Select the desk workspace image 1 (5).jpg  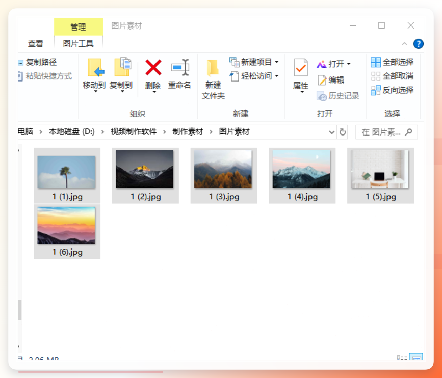(380, 175)
